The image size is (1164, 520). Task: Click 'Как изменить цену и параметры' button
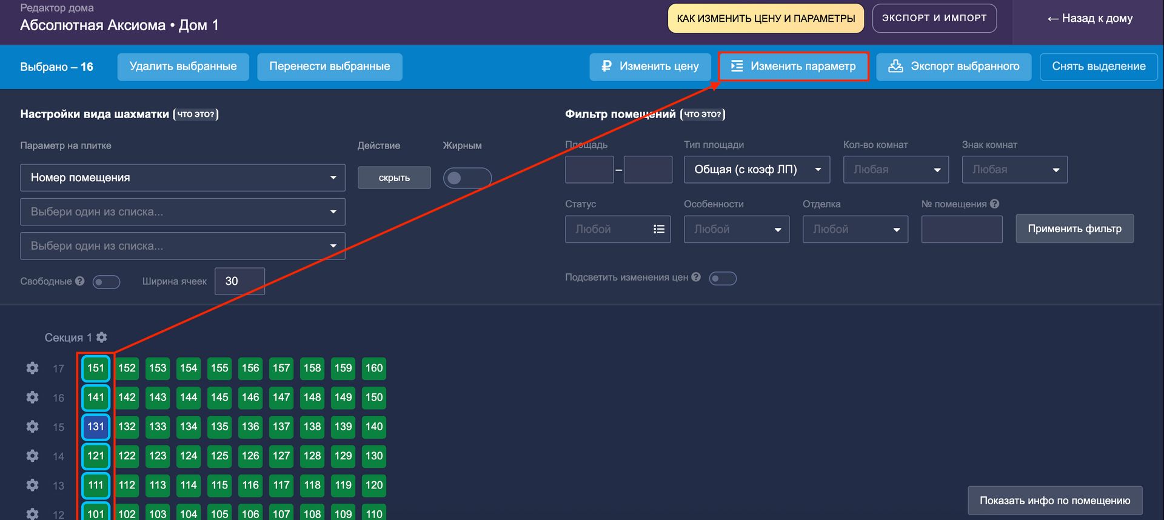point(766,18)
